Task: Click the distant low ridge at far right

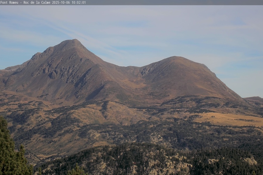Action: (x=254, y=99)
